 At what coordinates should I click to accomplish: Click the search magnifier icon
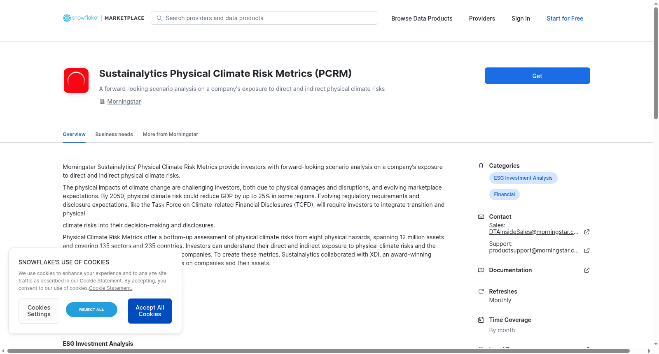[x=159, y=18]
